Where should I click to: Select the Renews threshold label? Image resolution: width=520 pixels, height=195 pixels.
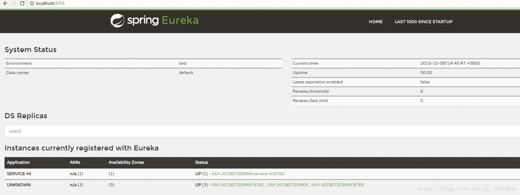(311, 91)
